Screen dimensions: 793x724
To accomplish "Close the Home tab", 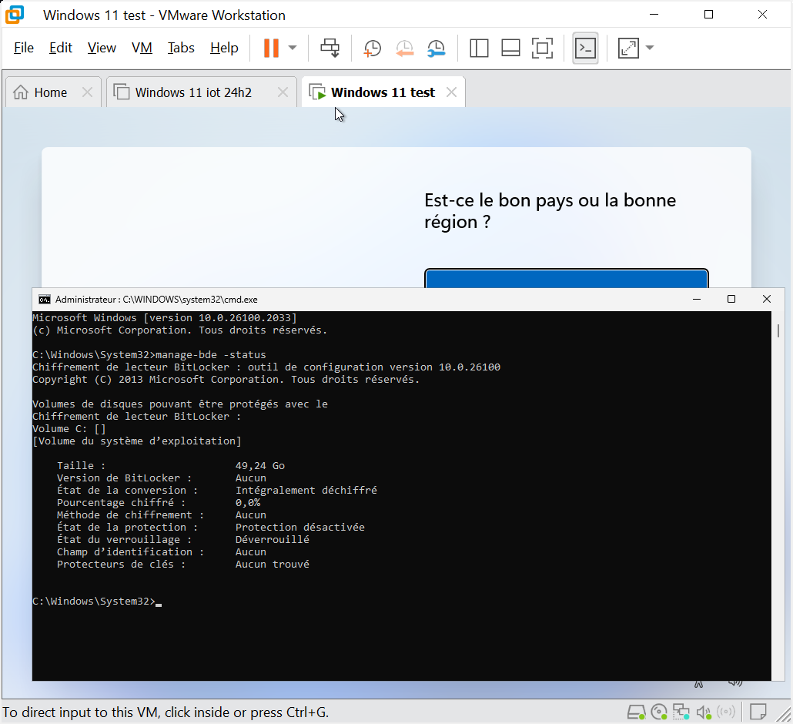I will coord(87,92).
